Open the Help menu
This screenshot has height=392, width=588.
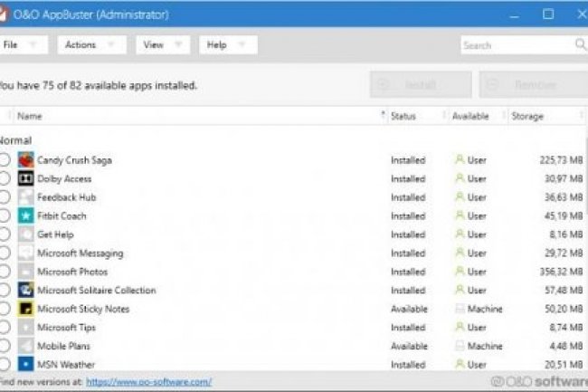(x=227, y=44)
